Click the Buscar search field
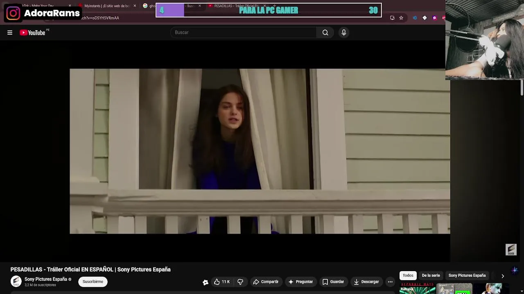Image resolution: width=524 pixels, height=294 pixels. point(243,33)
